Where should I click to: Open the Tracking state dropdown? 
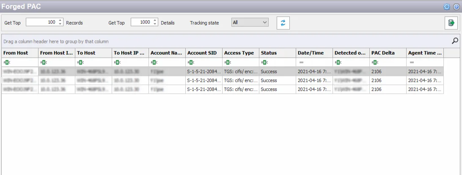250,22
